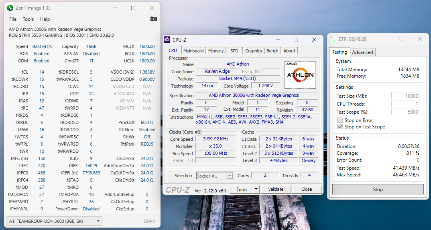Click the Threads 4 field in CPU-Z

tap(309, 176)
